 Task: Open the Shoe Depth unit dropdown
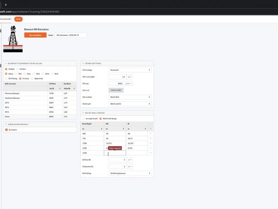coord(93,129)
